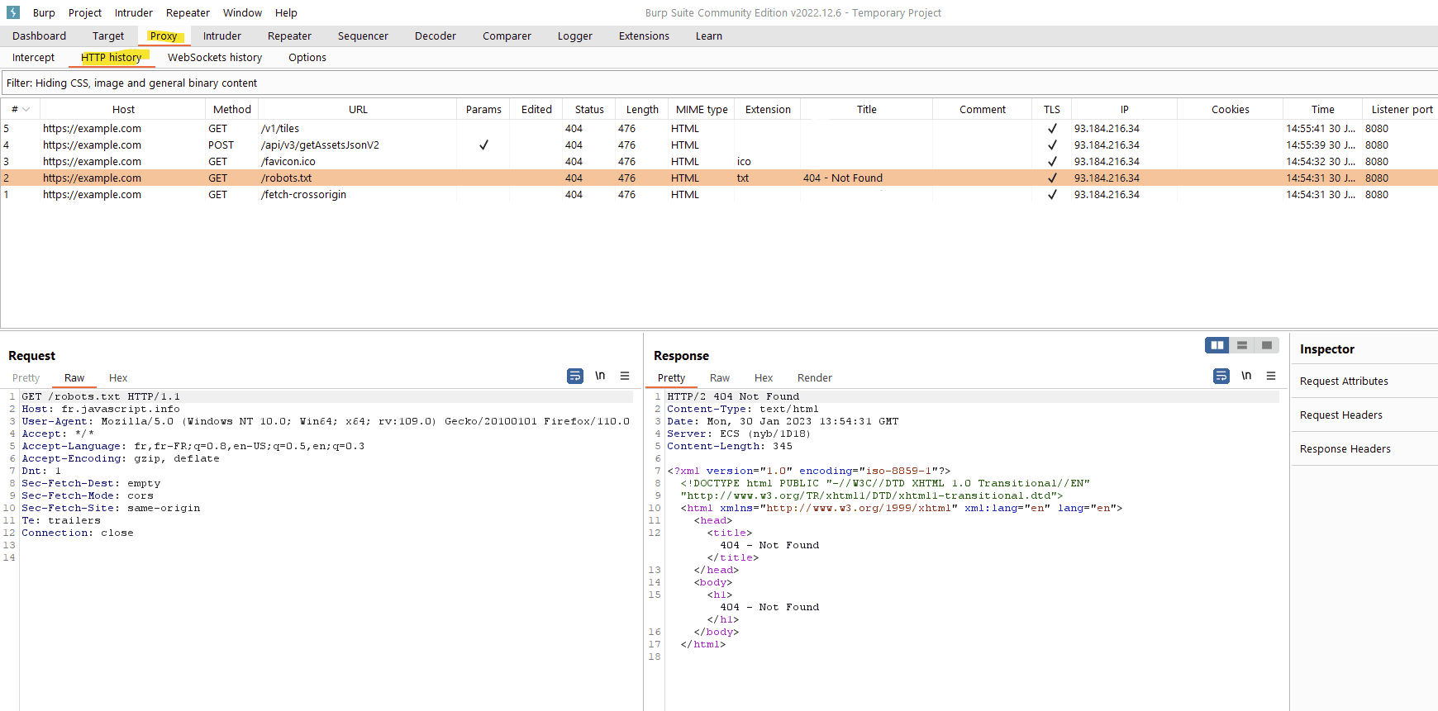Open WebSockets history sub-tab
Image resolution: width=1438 pixels, height=711 pixels.
215,58
